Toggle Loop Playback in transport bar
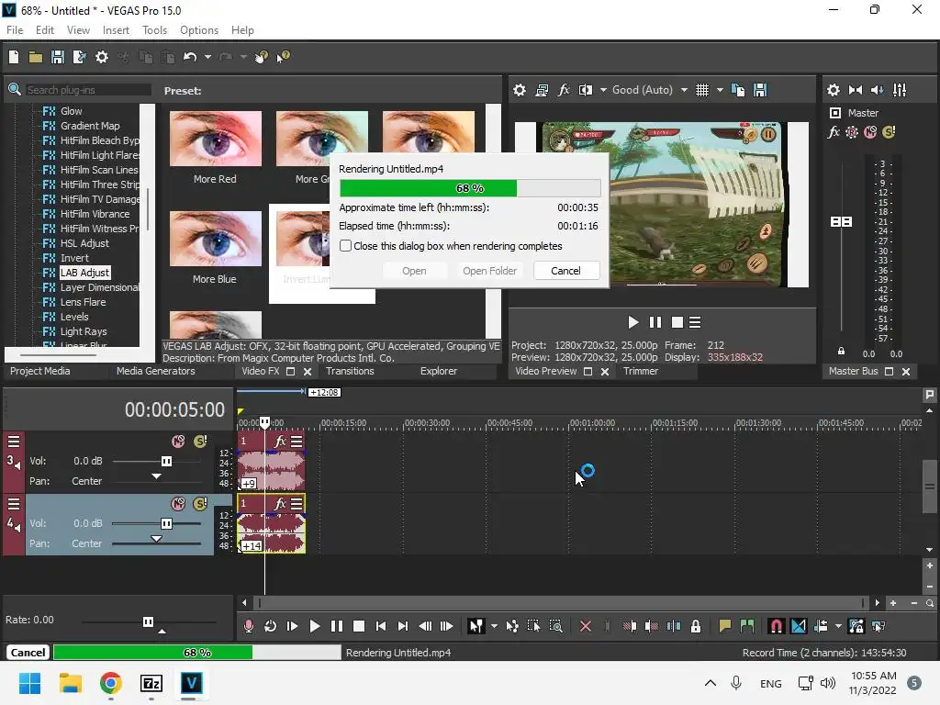 click(271, 626)
